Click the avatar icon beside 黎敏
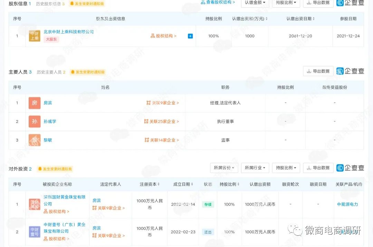 (x=35, y=140)
